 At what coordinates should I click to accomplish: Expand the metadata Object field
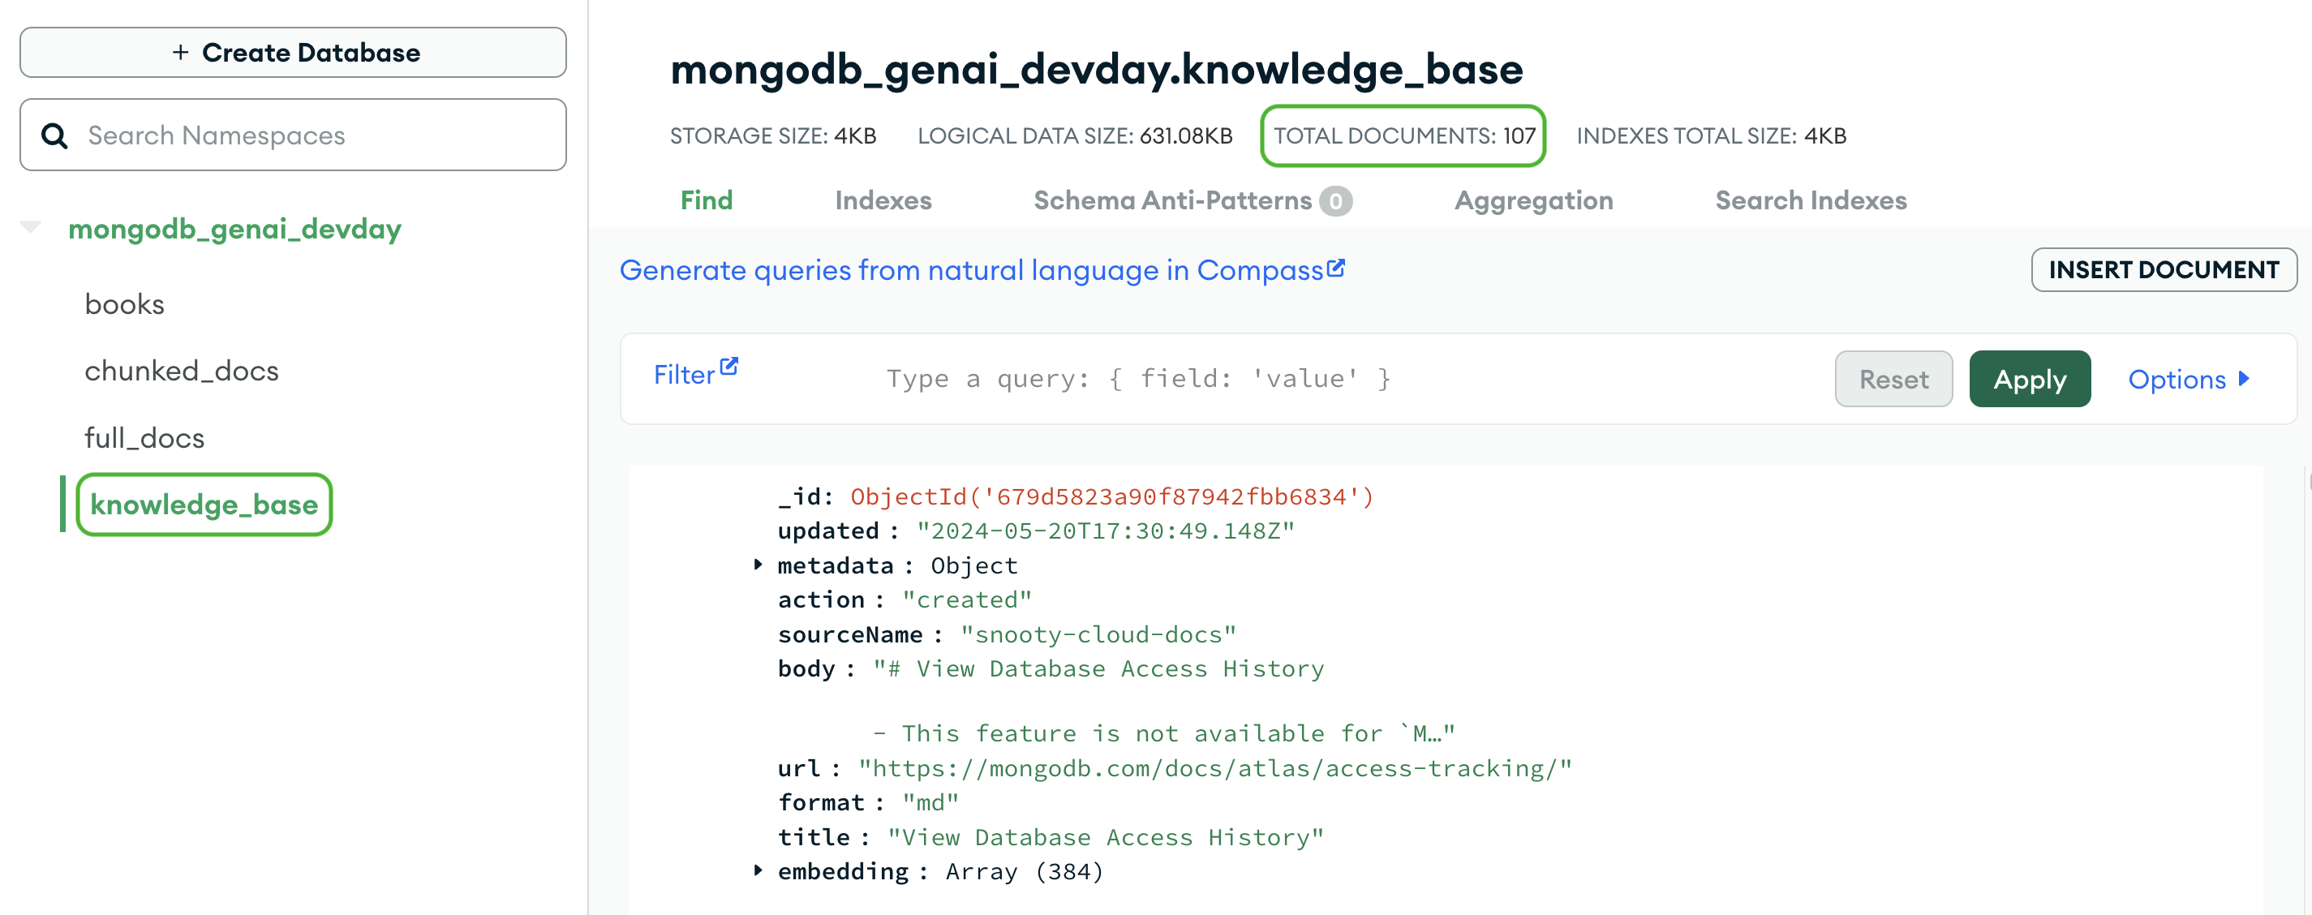pos(758,565)
